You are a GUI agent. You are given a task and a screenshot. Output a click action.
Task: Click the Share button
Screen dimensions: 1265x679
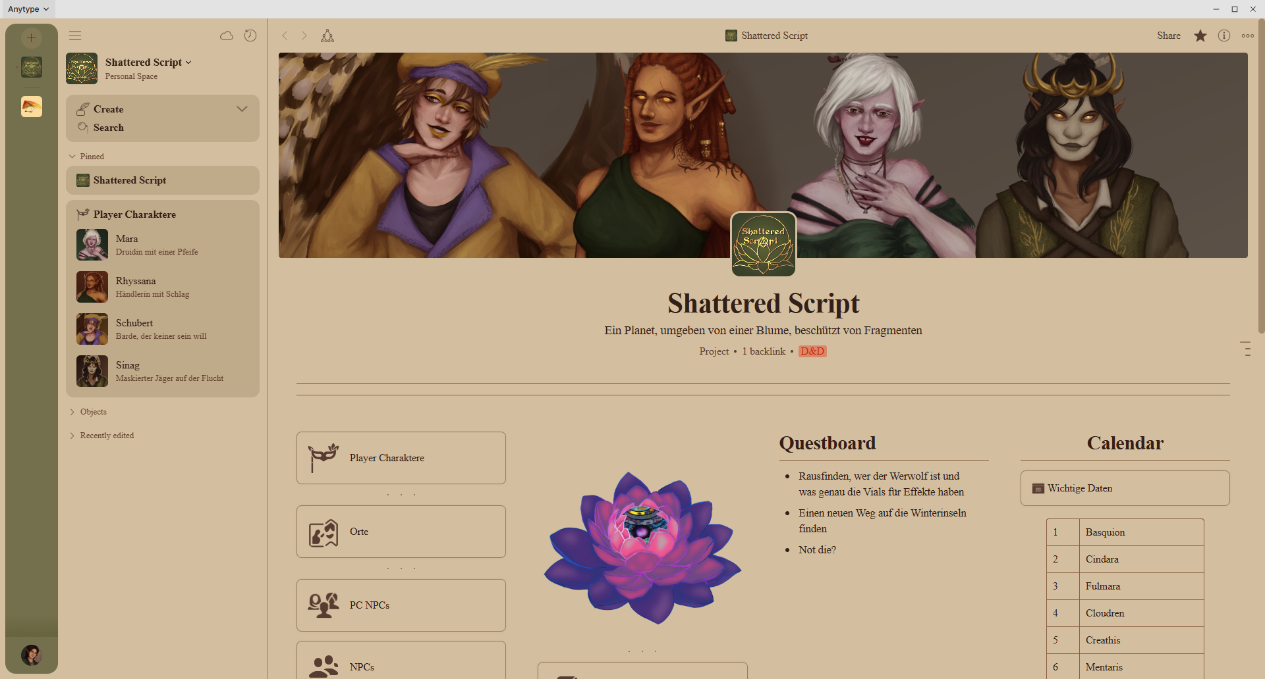[x=1169, y=36]
